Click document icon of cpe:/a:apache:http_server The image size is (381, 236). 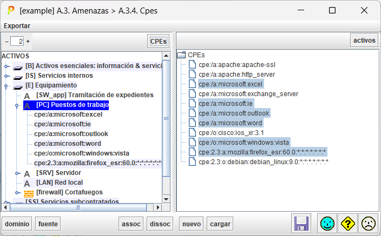tap(192, 74)
